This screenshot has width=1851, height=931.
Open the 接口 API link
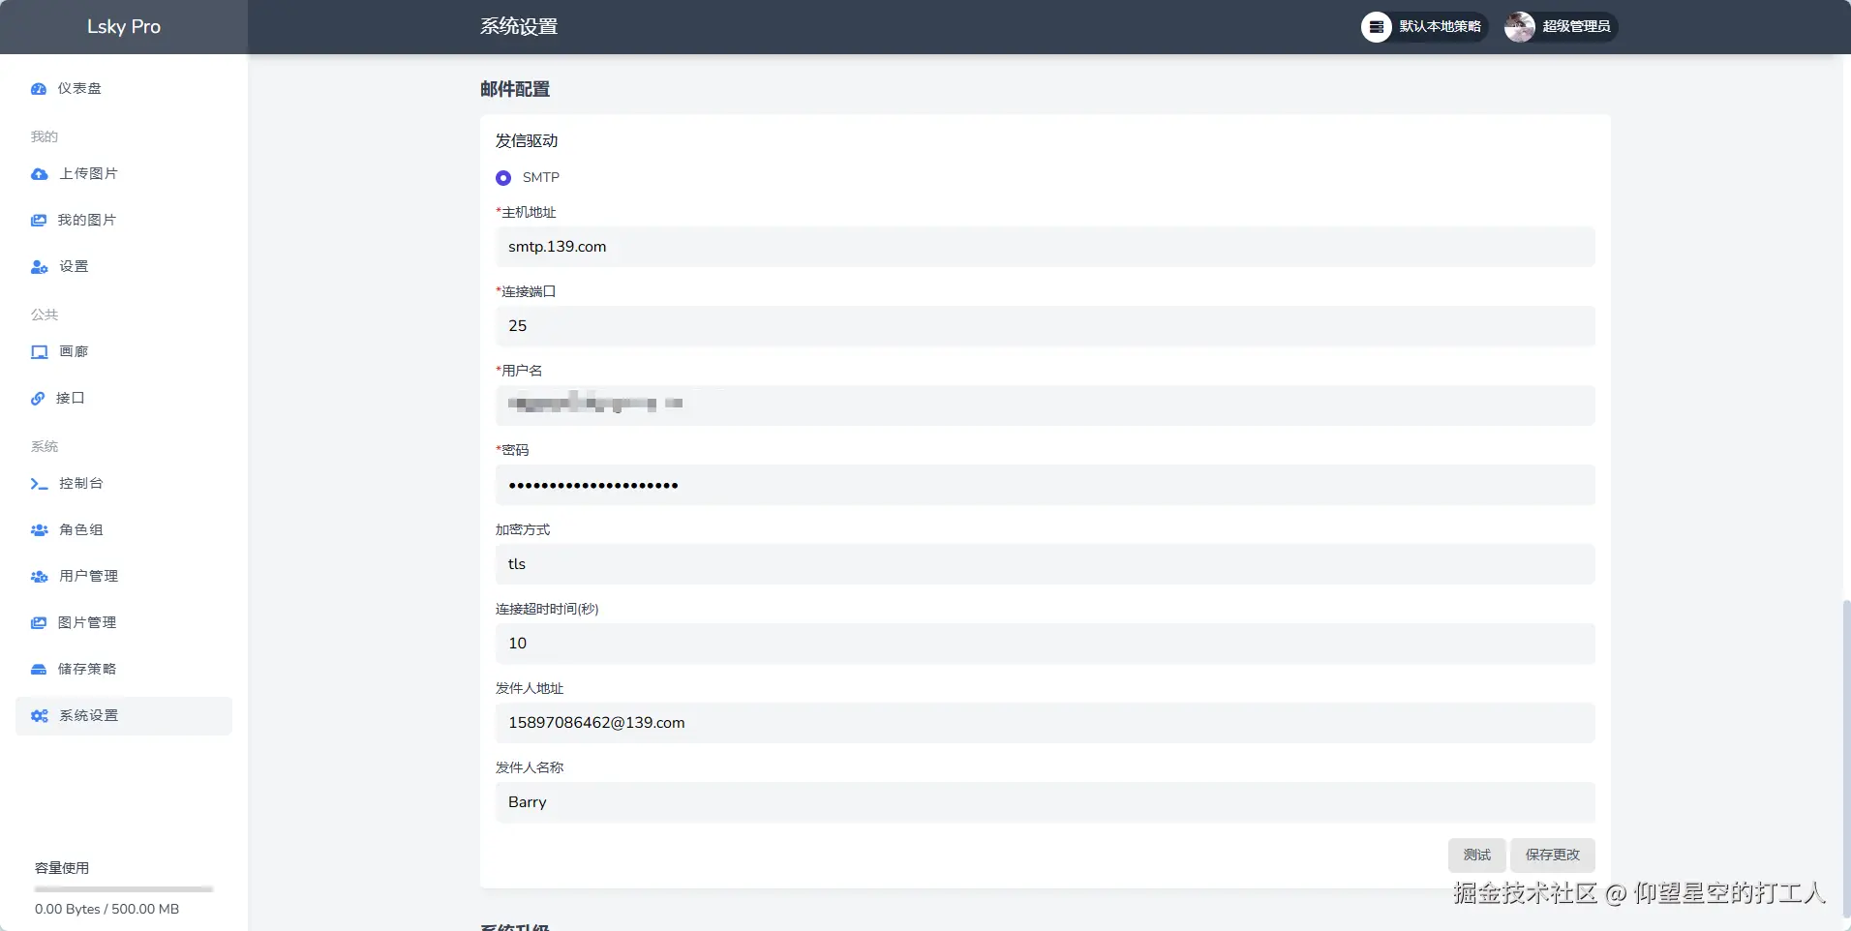(124, 399)
